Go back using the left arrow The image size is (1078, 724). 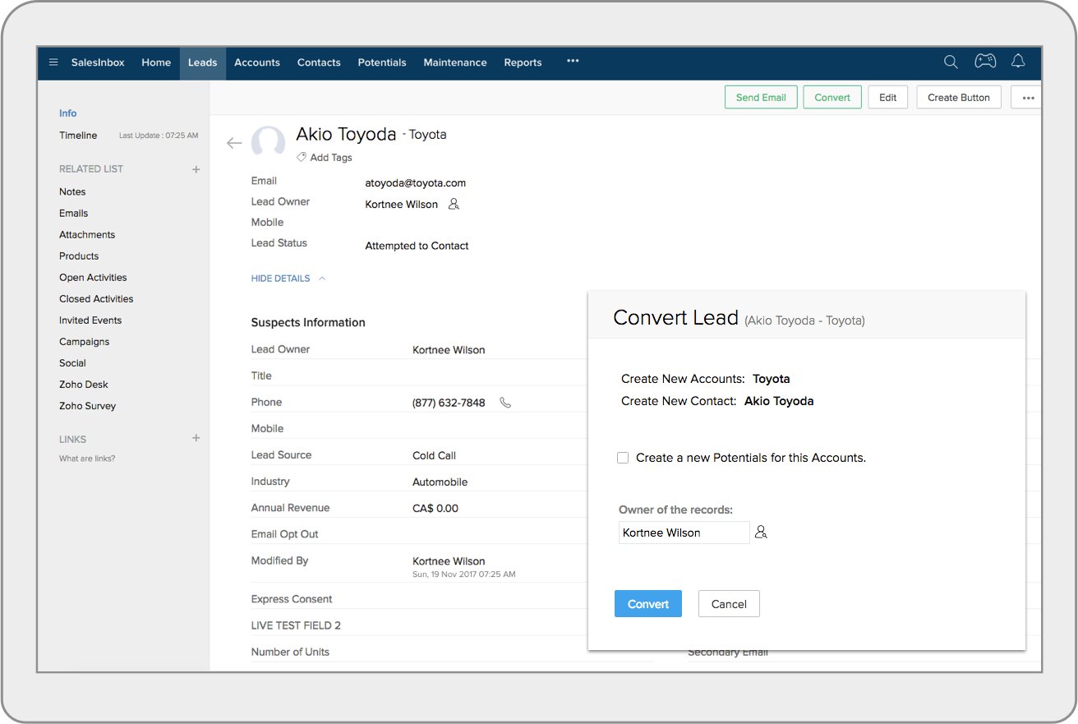point(234,143)
